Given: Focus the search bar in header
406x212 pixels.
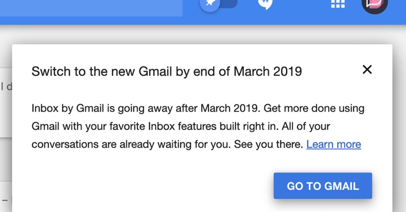Looking at the screenshot, I should tap(91, 7).
